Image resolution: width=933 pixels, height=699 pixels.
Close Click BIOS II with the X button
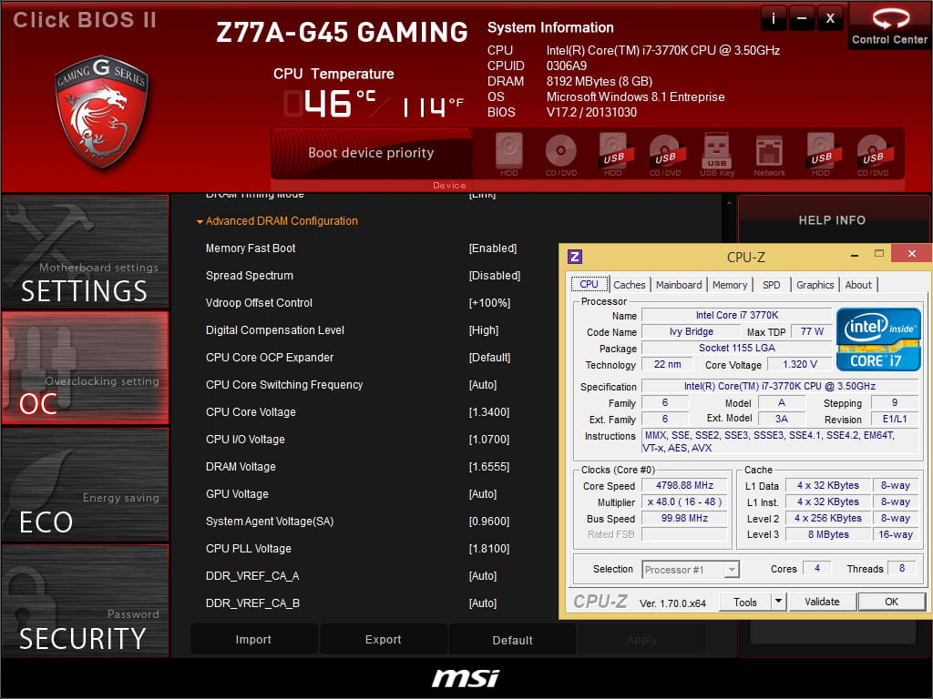(x=830, y=19)
